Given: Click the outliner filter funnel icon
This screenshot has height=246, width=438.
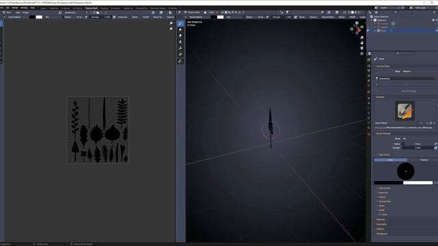Looking at the screenshot, I should pyautogui.click(x=434, y=12).
